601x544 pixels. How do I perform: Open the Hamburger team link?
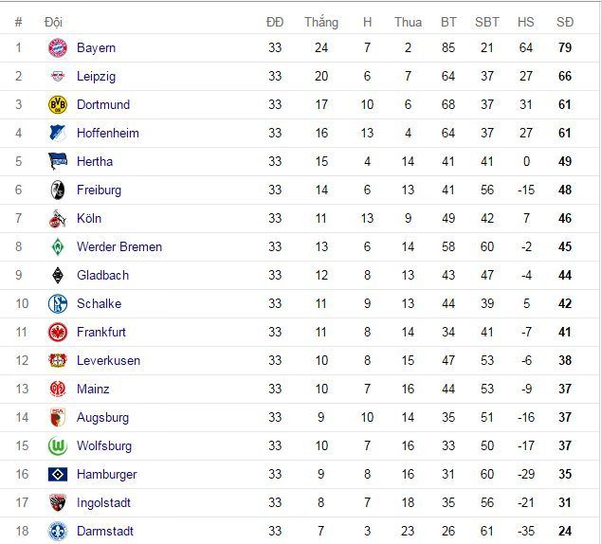pos(106,475)
